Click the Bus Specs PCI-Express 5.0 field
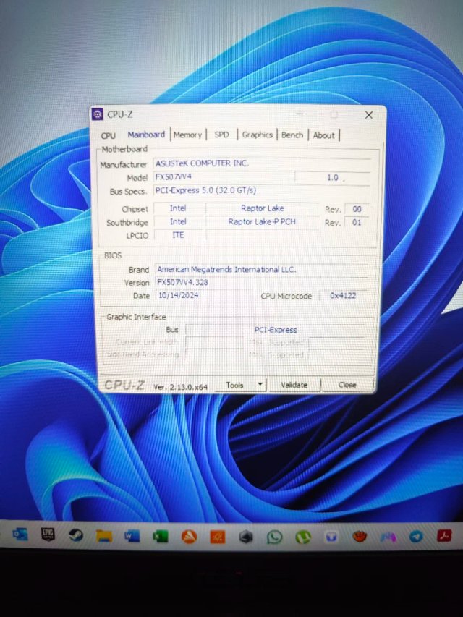 click(261, 190)
